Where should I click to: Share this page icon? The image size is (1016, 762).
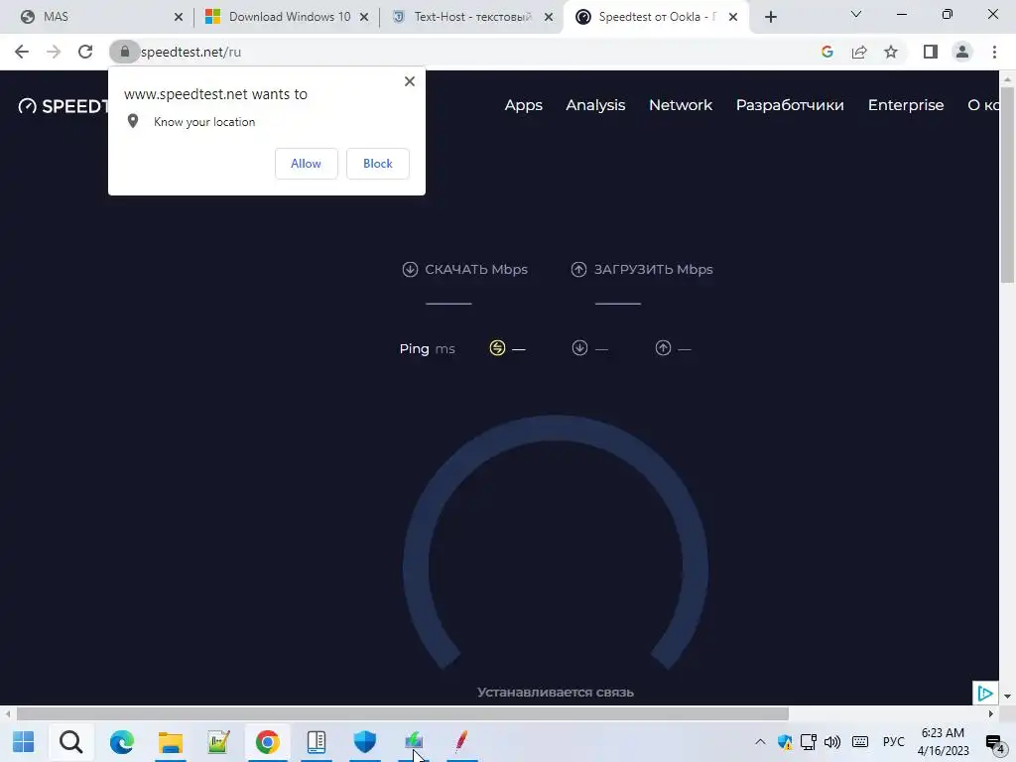pyautogui.click(x=859, y=52)
